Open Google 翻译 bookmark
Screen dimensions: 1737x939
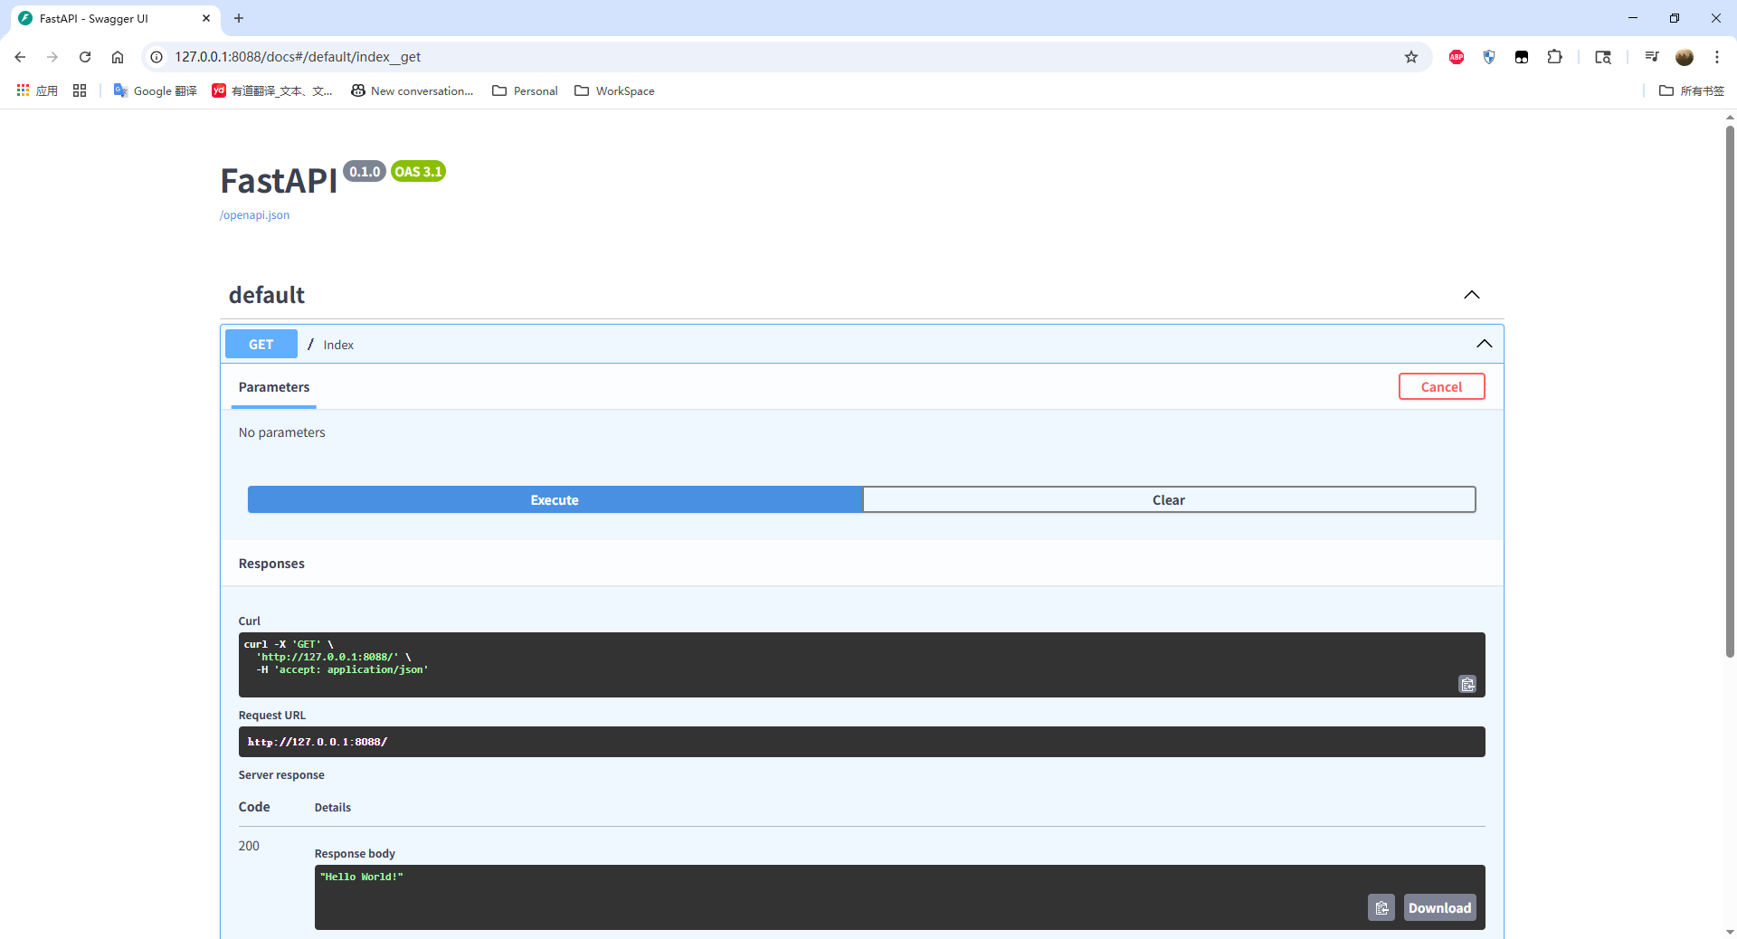[155, 90]
